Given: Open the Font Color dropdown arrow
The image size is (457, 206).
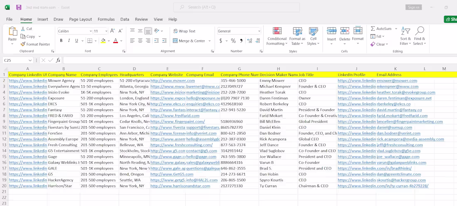Looking at the screenshot, I should [121, 41].
